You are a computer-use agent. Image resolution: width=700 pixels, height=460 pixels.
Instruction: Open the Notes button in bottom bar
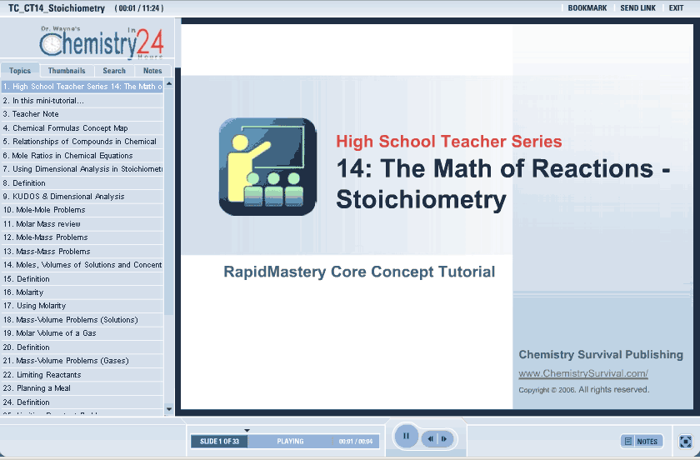pyautogui.click(x=641, y=441)
